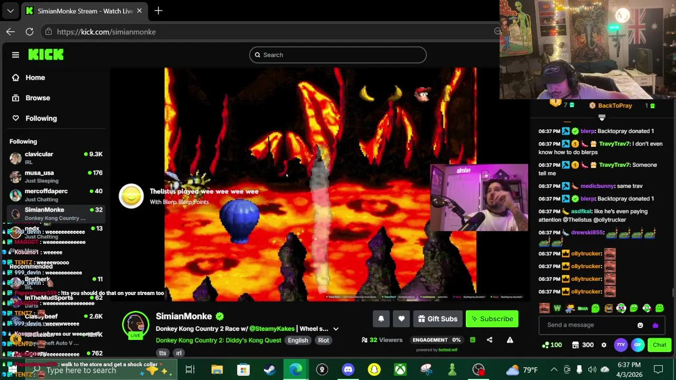The image size is (676, 380).
Task: Insert the angry brown face quick emote
Action: [608, 308]
